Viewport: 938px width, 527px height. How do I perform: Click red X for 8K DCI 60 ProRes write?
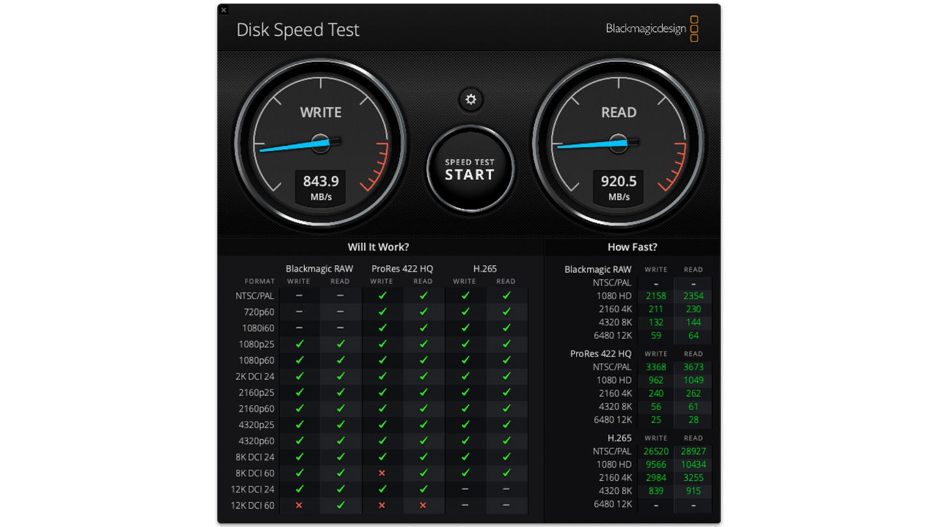pyautogui.click(x=382, y=473)
